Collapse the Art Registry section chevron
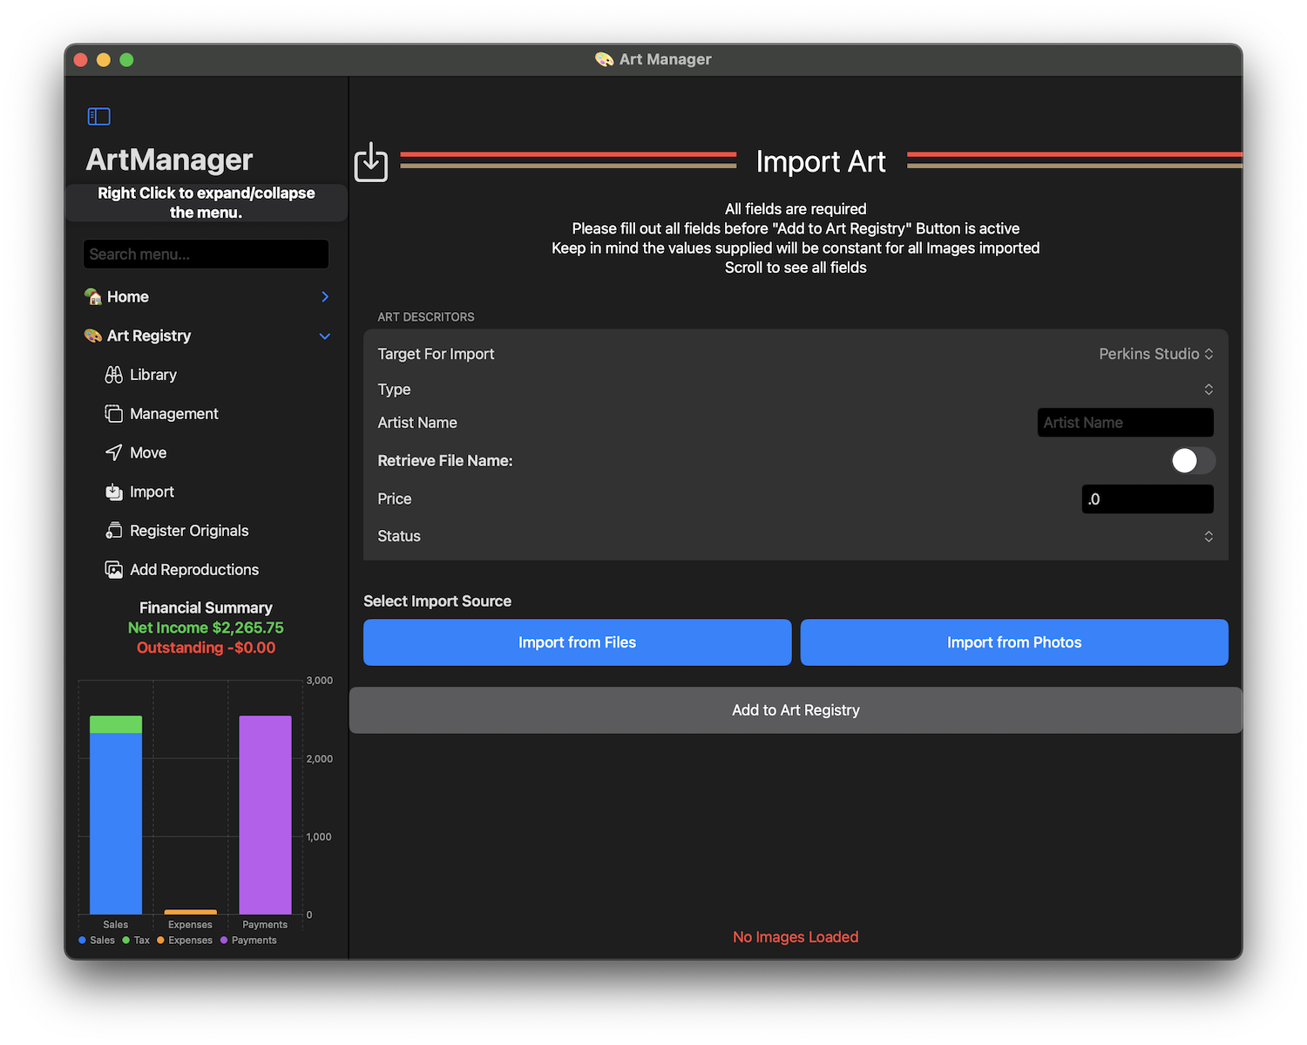Viewport: 1307px width, 1045px height. [325, 336]
